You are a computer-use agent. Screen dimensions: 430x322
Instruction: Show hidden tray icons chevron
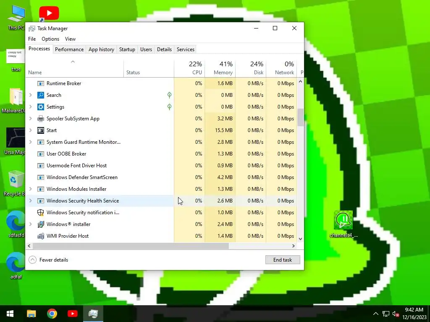(x=376, y=314)
